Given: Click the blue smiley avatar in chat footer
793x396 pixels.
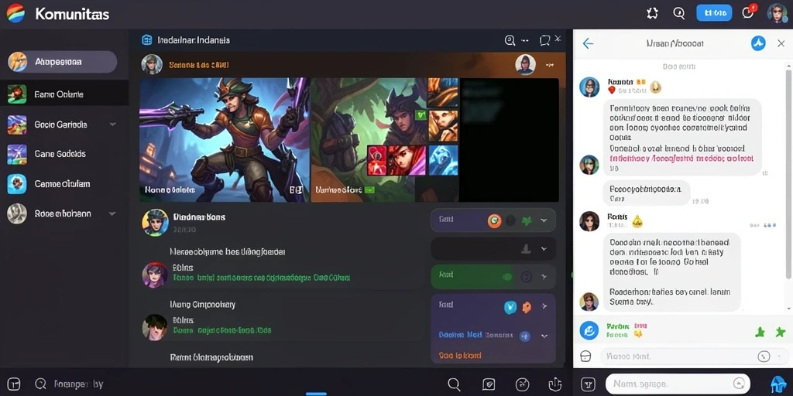Looking at the screenshot, I should [589, 331].
